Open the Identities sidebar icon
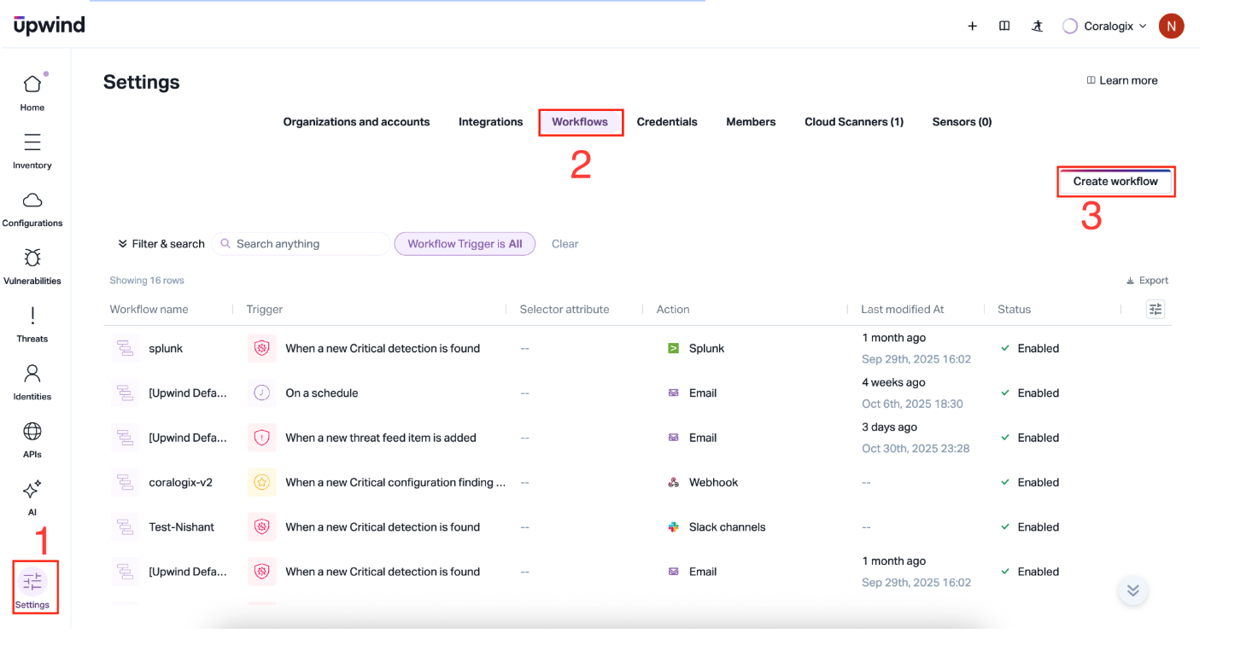Image resolution: width=1252 pixels, height=651 pixels. pyautogui.click(x=32, y=374)
